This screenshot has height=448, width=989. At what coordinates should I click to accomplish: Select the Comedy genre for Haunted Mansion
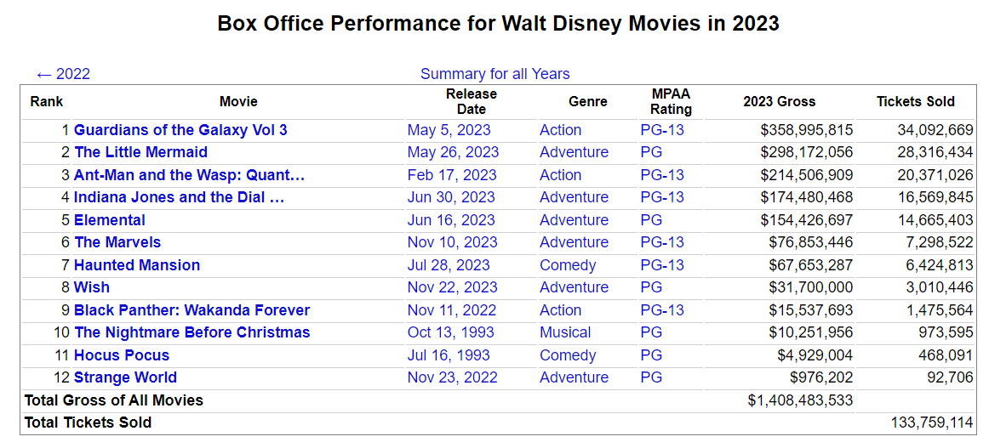point(568,265)
